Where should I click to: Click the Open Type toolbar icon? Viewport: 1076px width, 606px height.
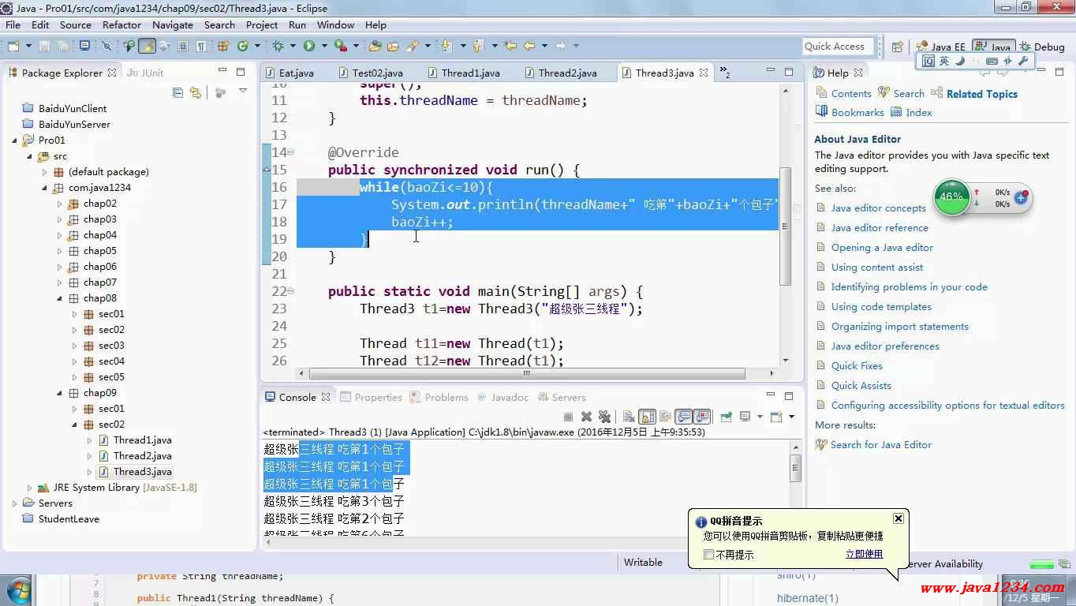(375, 46)
